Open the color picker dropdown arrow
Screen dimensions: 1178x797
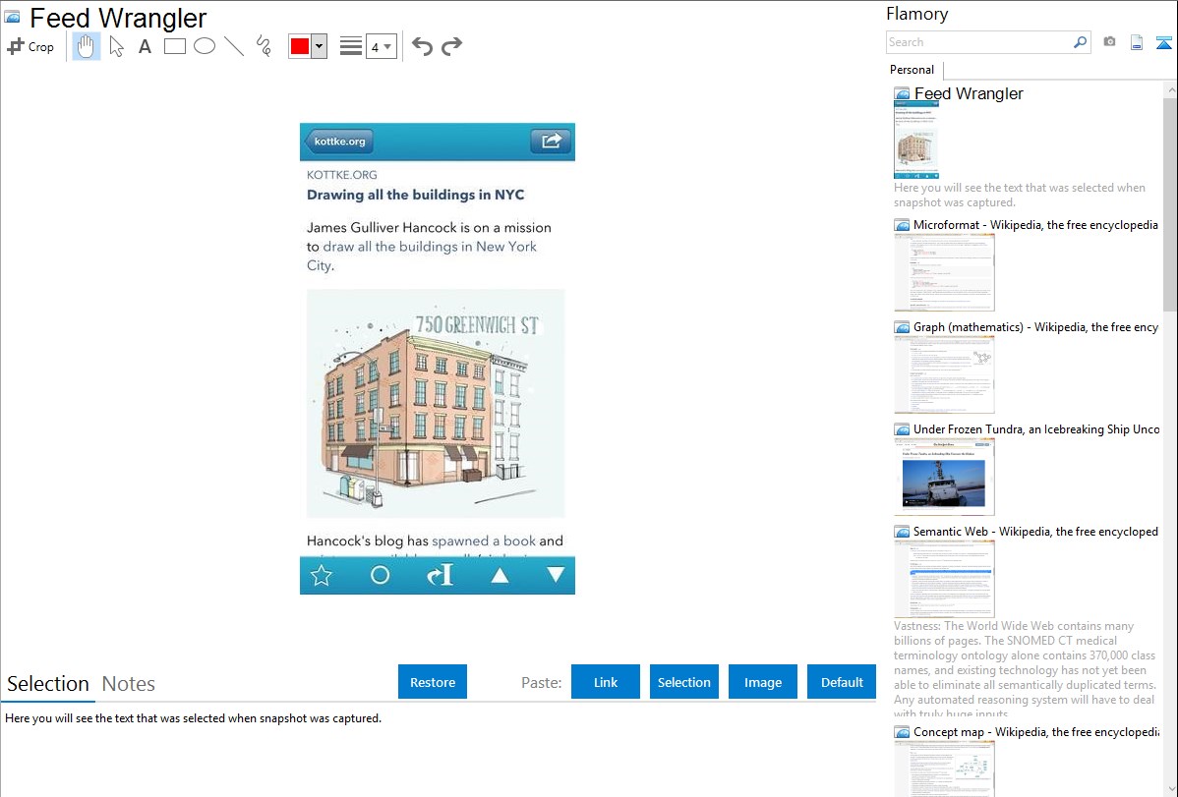tap(320, 46)
